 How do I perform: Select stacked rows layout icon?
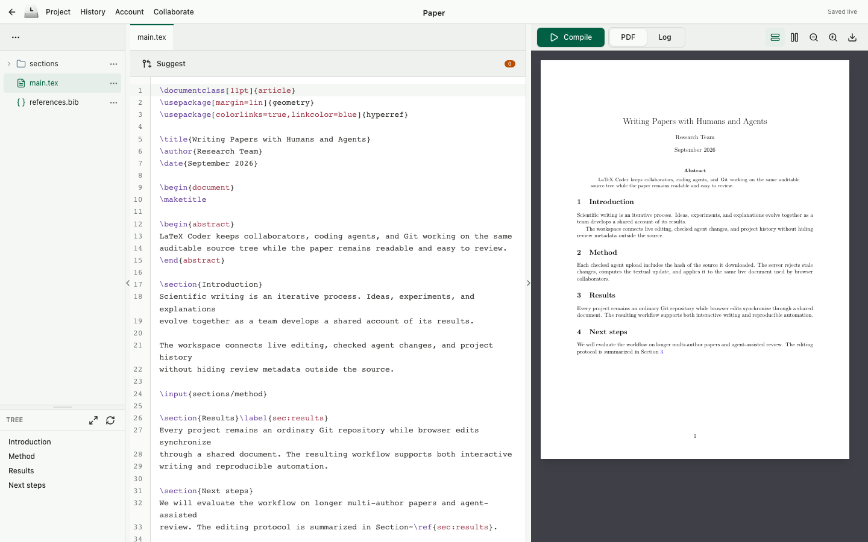coord(775,37)
